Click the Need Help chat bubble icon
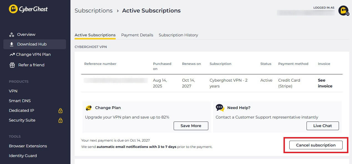 pos(220,108)
